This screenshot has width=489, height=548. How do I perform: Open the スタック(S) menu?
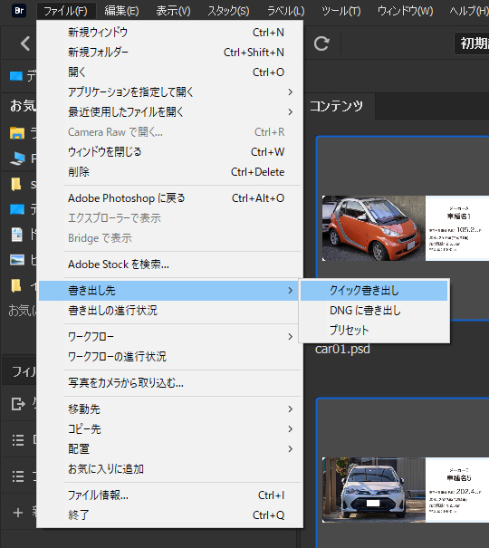tap(228, 11)
